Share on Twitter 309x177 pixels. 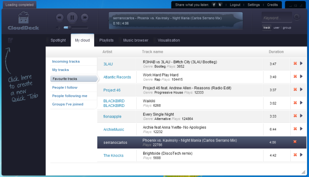coord(220,5)
